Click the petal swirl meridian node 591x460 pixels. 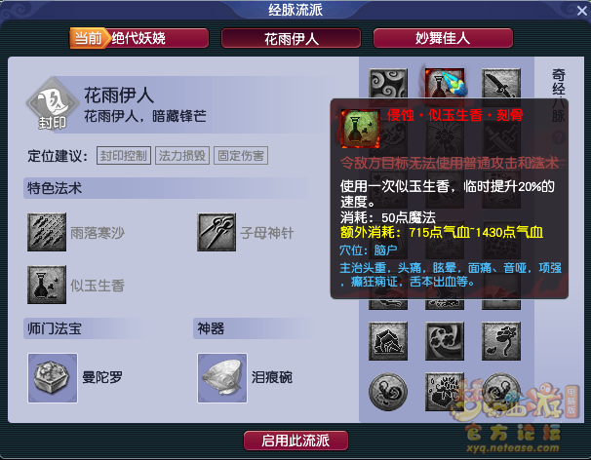[x=445, y=341]
